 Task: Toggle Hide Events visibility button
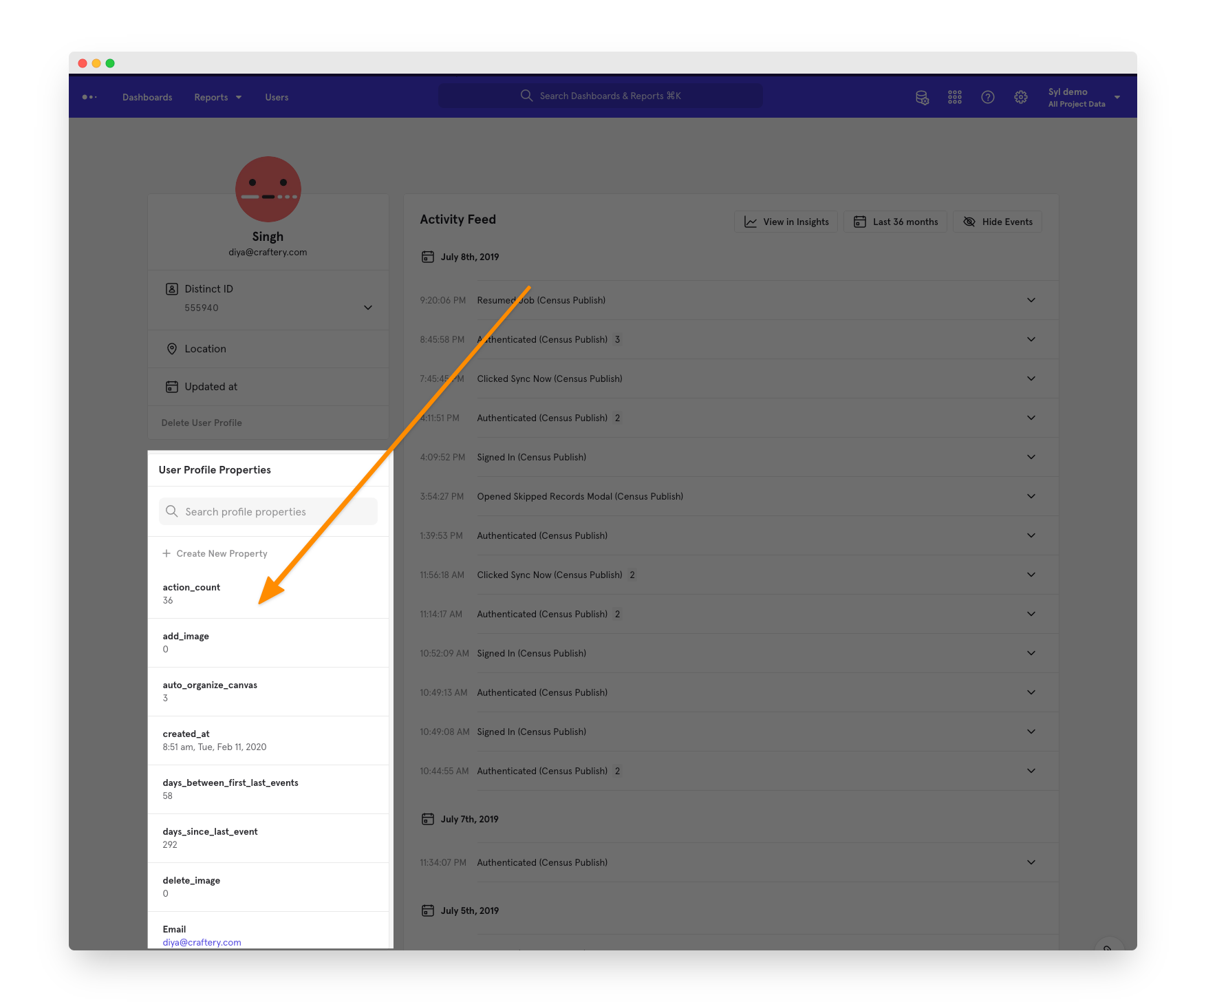pyautogui.click(x=998, y=222)
